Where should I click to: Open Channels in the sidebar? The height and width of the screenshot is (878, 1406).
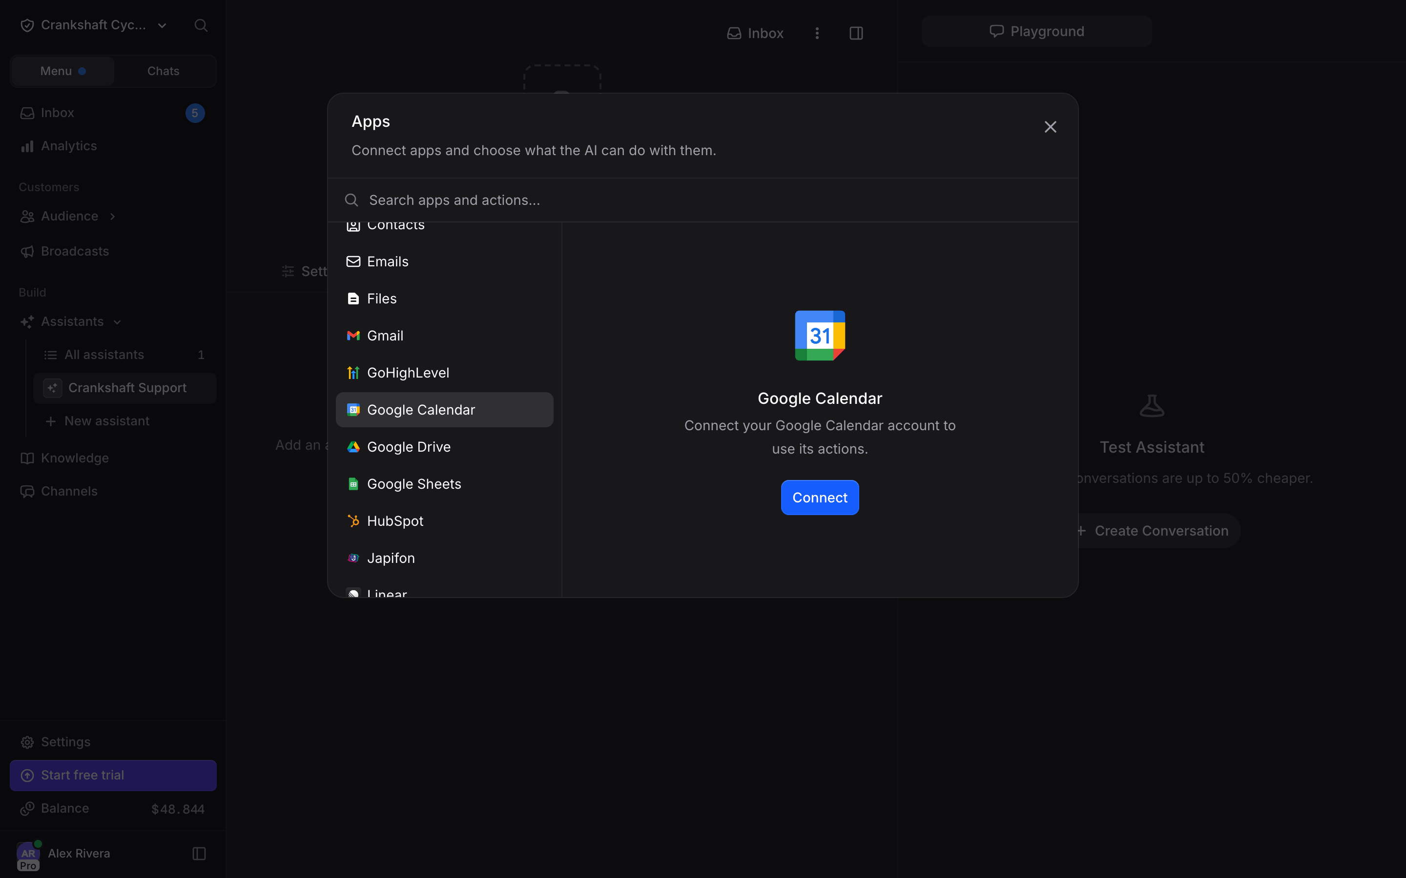point(113,491)
